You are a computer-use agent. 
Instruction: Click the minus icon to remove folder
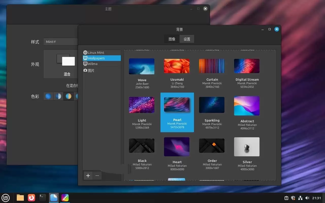coord(97,176)
